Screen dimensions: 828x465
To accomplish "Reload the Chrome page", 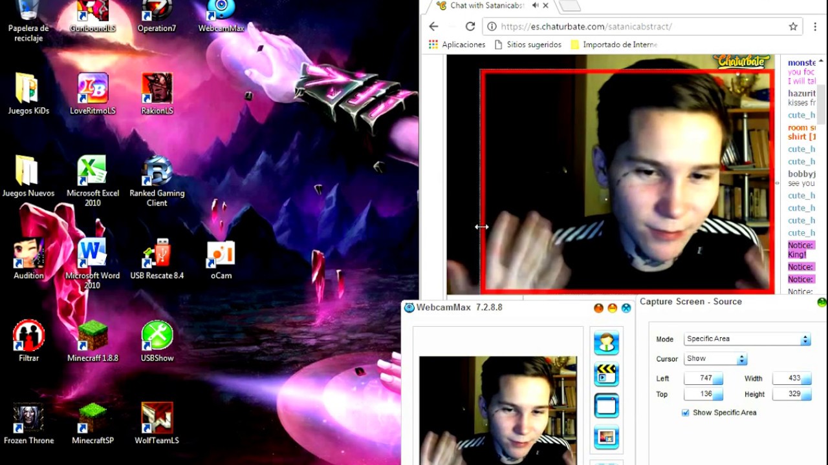I will click(x=470, y=26).
